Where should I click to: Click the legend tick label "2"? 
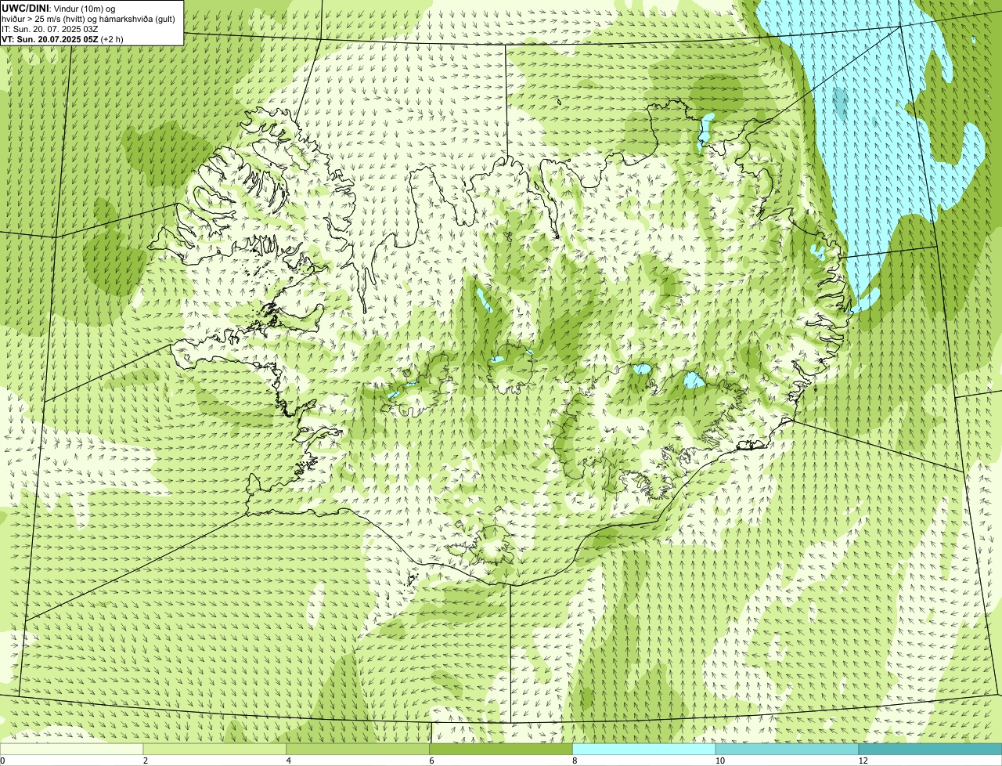(x=146, y=761)
